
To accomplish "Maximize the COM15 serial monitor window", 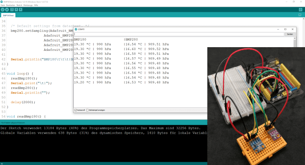I will [285, 29].
